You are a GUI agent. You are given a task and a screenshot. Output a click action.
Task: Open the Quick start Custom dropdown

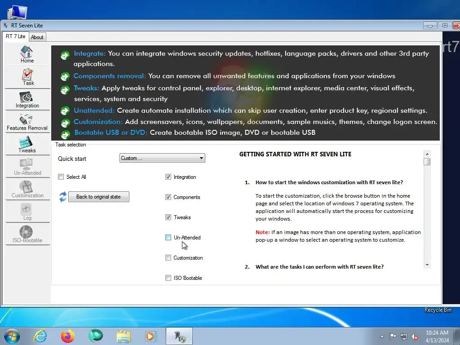162,158
